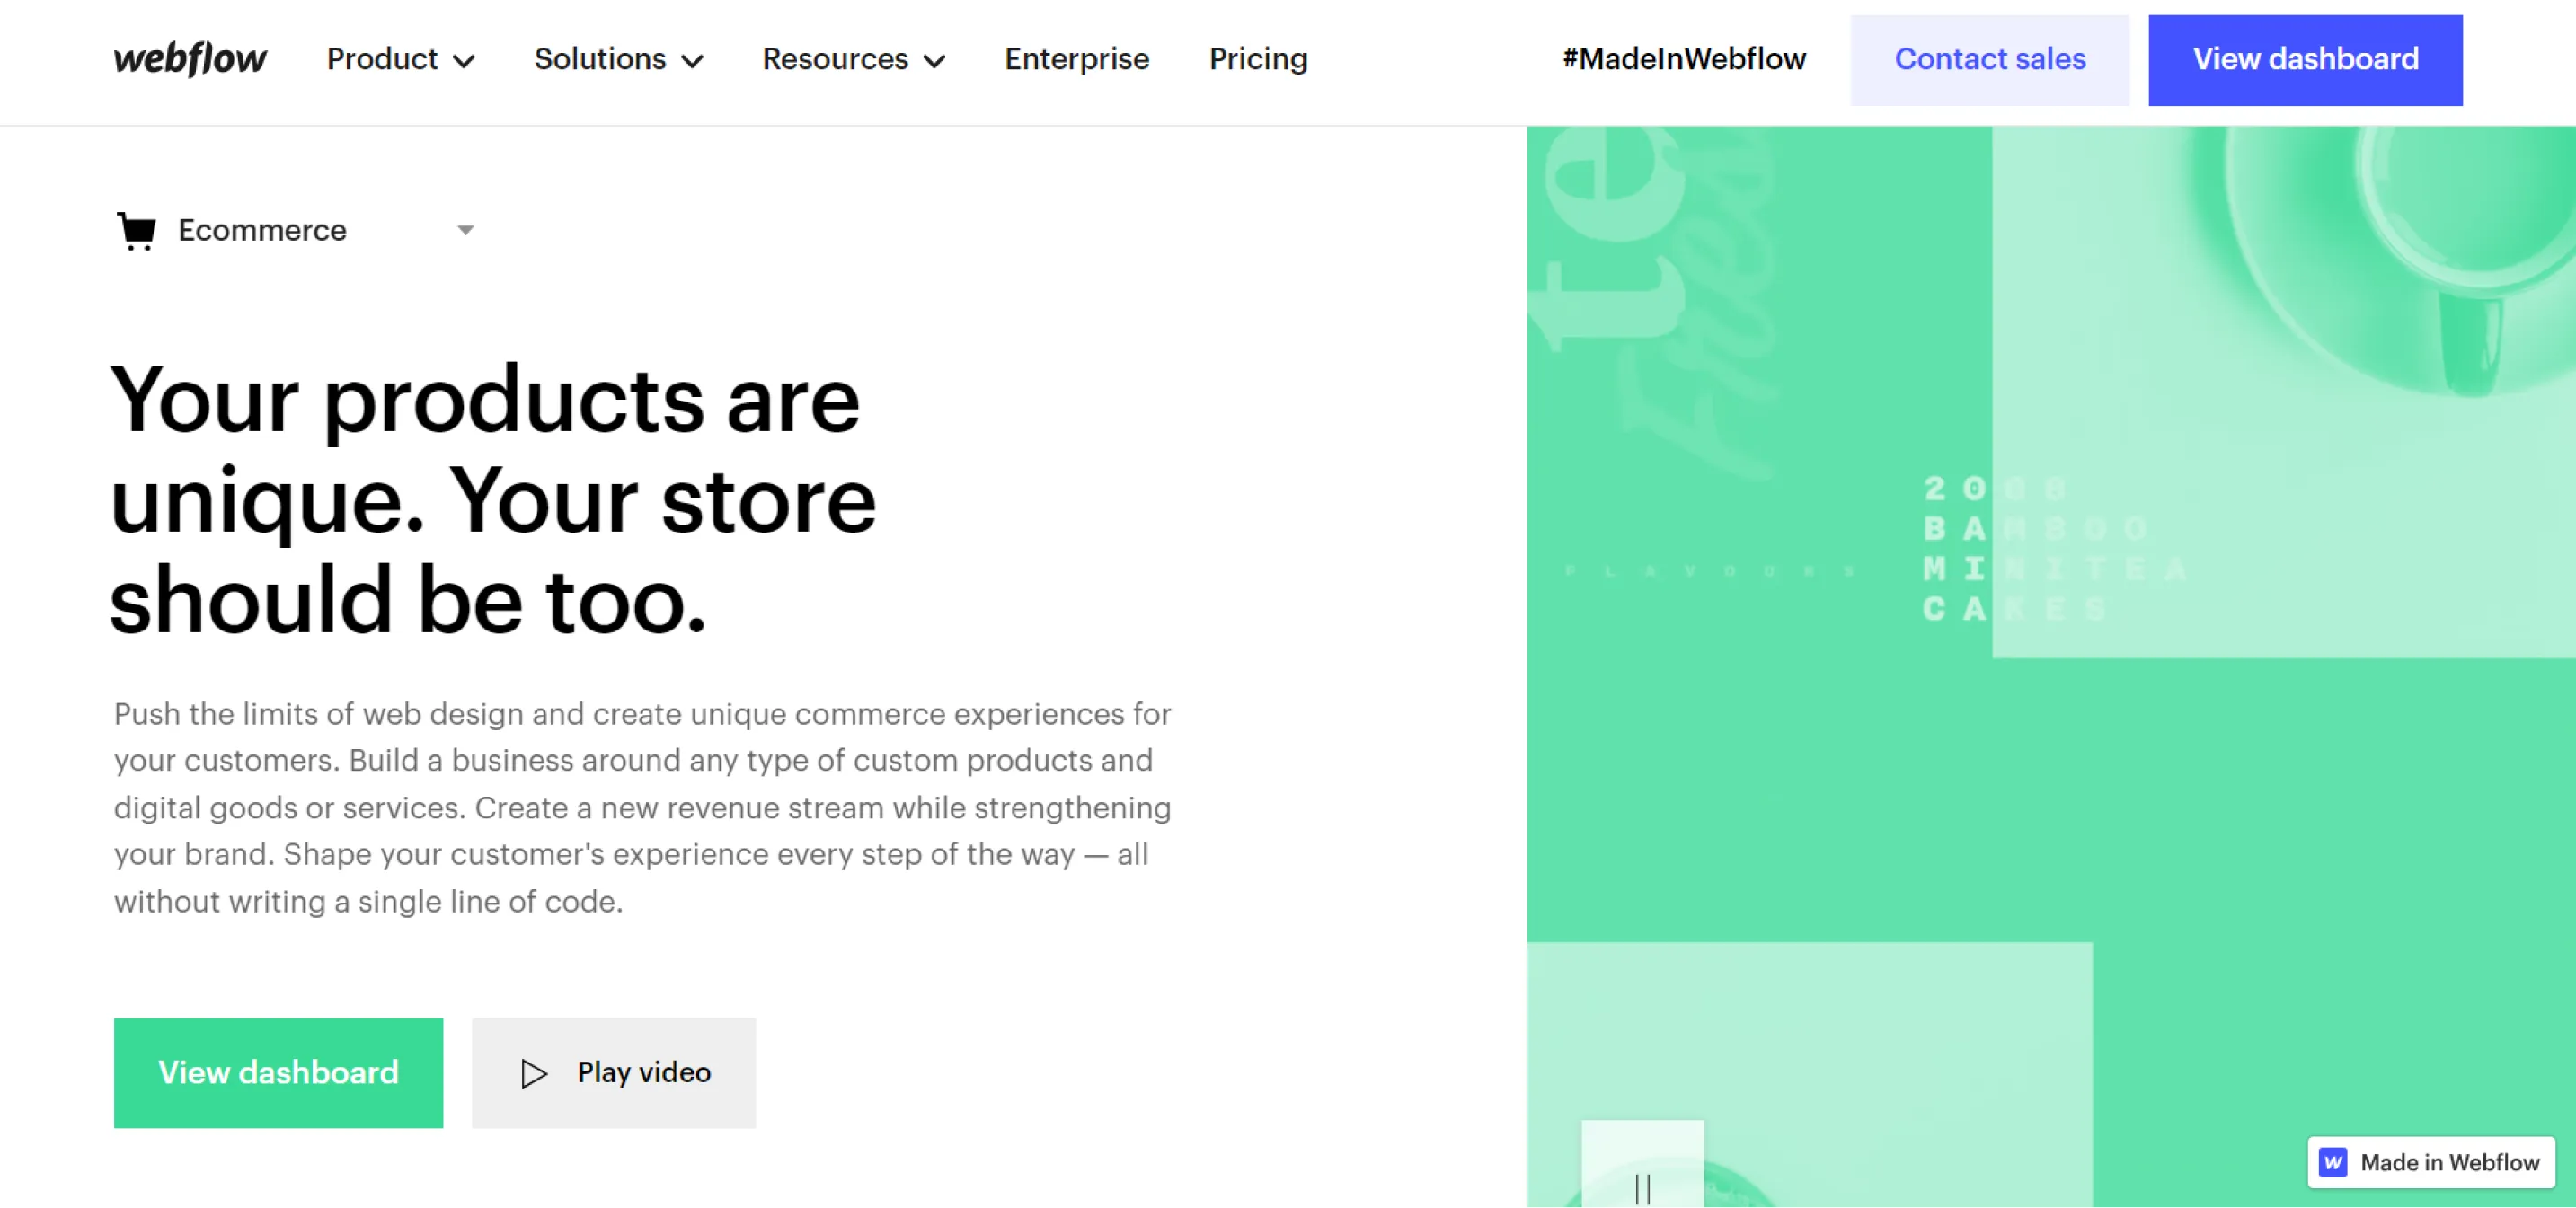Open the Resources menu
This screenshot has height=1208, width=2576.
pos(853,59)
